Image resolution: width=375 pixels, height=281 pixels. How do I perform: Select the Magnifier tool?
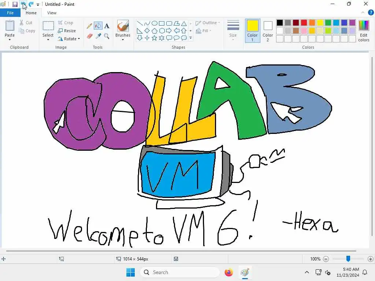[107, 36]
